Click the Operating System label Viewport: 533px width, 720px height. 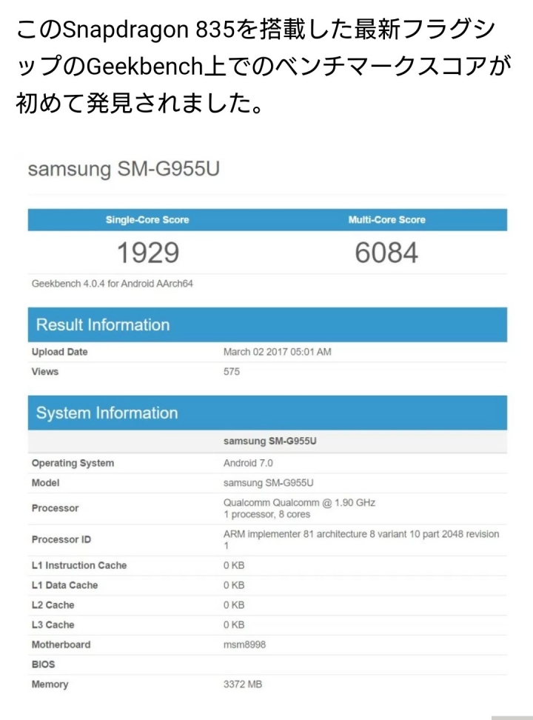[x=73, y=463]
